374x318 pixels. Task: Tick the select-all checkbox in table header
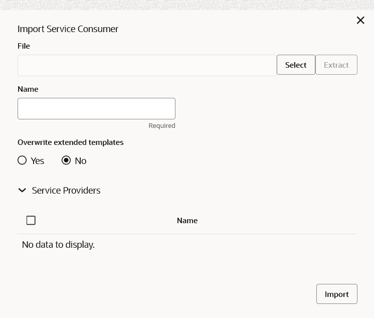[31, 220]
